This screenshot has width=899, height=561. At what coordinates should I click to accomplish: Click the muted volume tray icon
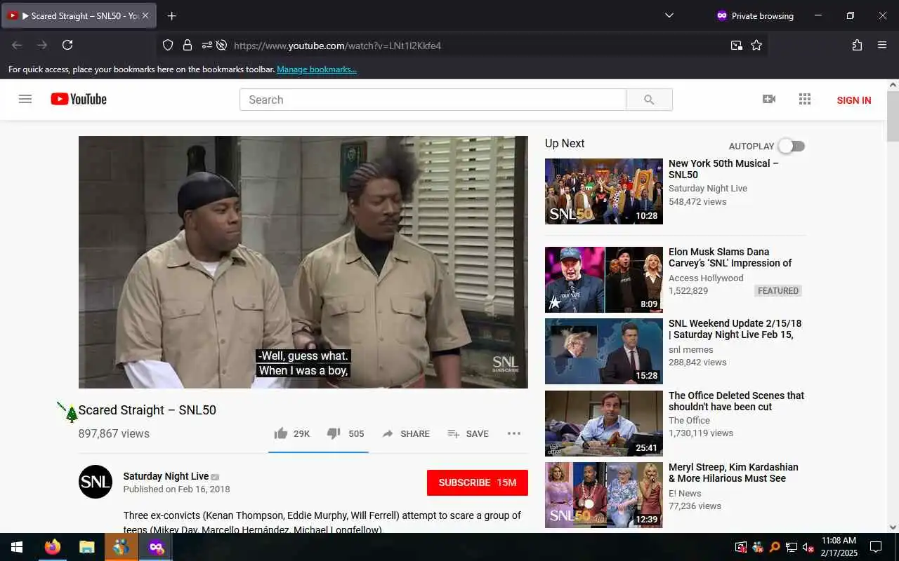(808, 547)
